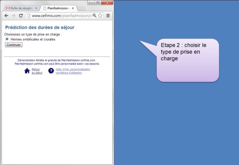Image resolution: width=239 pixels, height=165 pixels.
Task: Click the page icon in the address bar
Action: pos(29,16)
